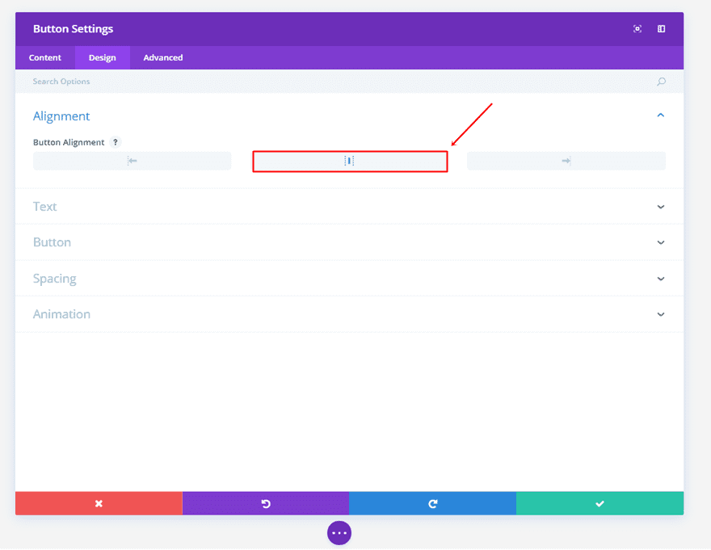This screenshot has height=550, width=711.
Task: Click the search magnifier icon
Action: coord(661,82)
